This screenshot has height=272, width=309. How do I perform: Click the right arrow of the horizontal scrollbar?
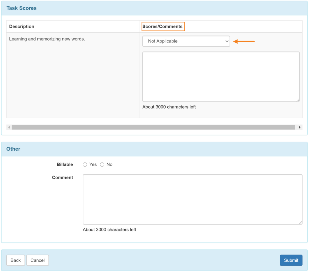click(299, 127)
